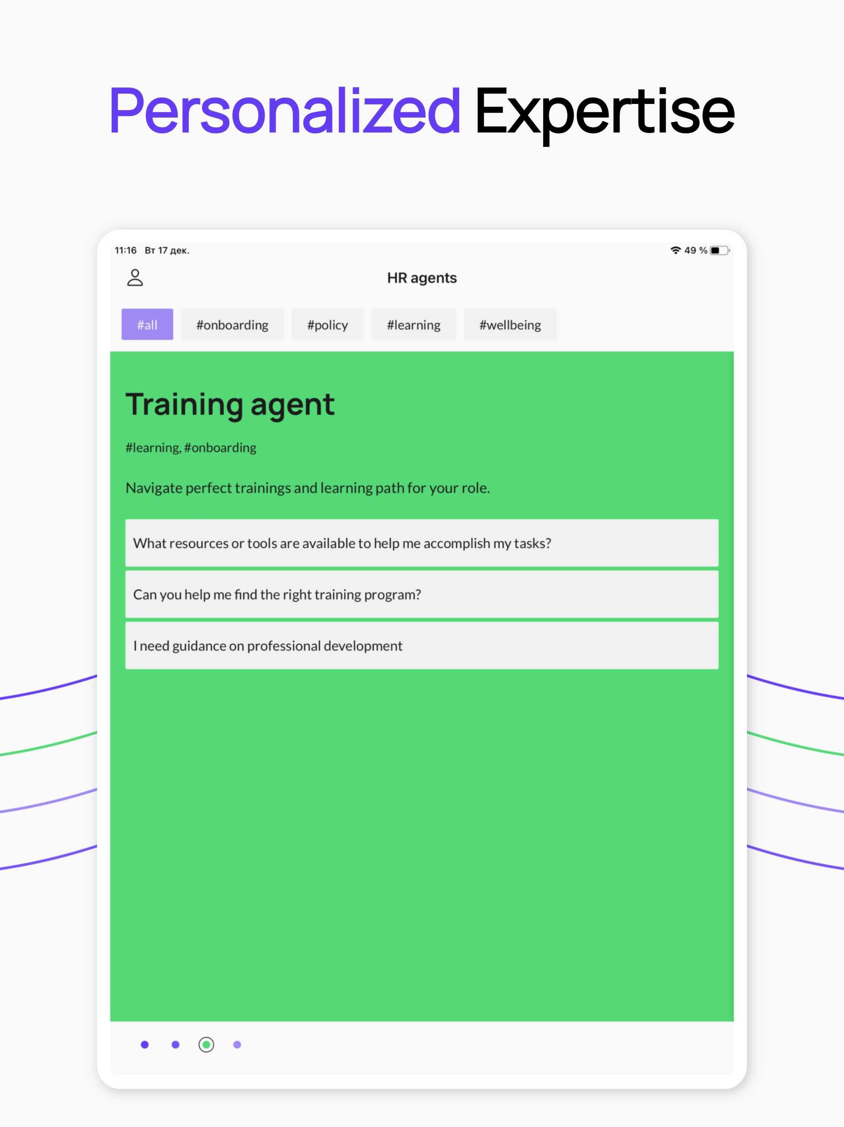Open the user profile icon
Image resolution: width=844 pixels, height=1127 pixels.
(135, 278)
